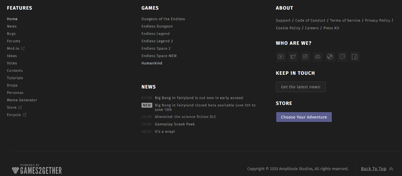This screenshot has height=176, width=402.
Task: Open the Press Kit link
Action: tap(331, 28)
